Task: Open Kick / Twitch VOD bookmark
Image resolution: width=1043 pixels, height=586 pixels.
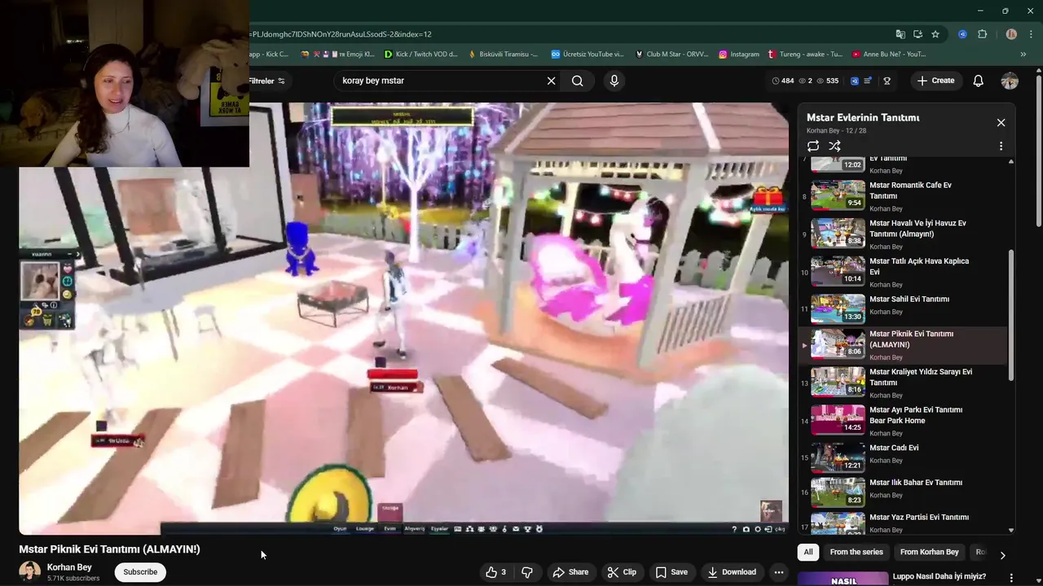Action: tap(421, 55)
